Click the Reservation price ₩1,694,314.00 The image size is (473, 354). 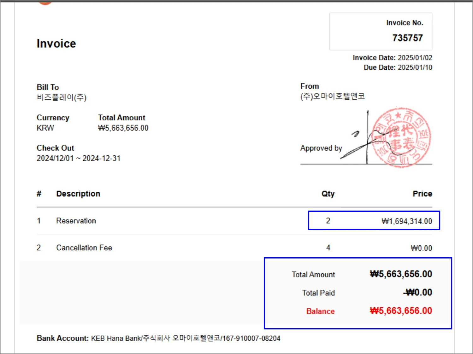pyautogui.click(x=406, y=221)
